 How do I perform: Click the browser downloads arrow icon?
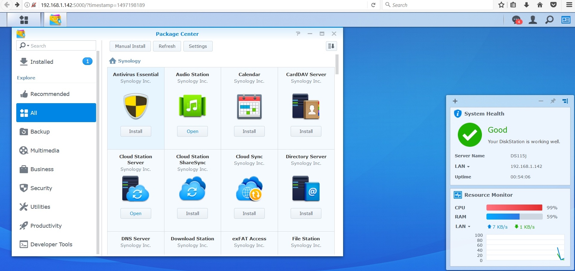click(527, 5)
